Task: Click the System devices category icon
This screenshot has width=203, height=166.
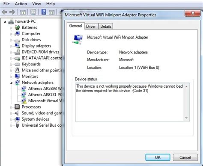Action: coord(17,119)
